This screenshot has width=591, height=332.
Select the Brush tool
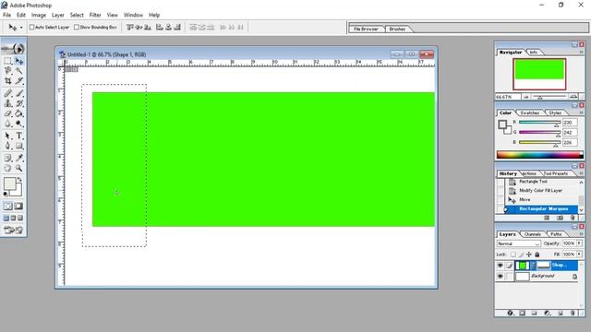pos(19,93)
